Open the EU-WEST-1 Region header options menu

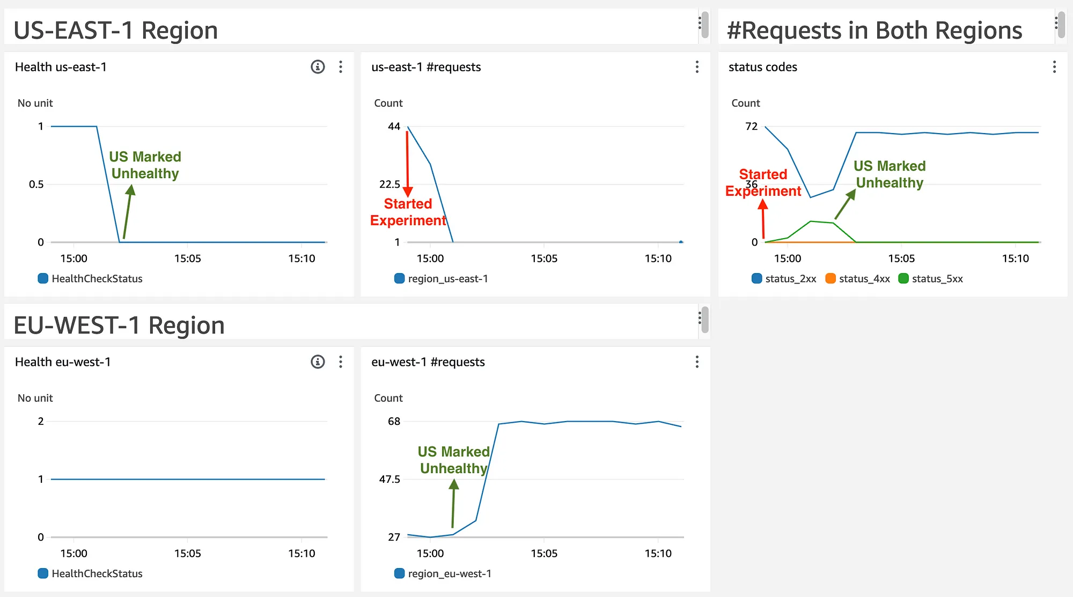click(x=700, y=318)
